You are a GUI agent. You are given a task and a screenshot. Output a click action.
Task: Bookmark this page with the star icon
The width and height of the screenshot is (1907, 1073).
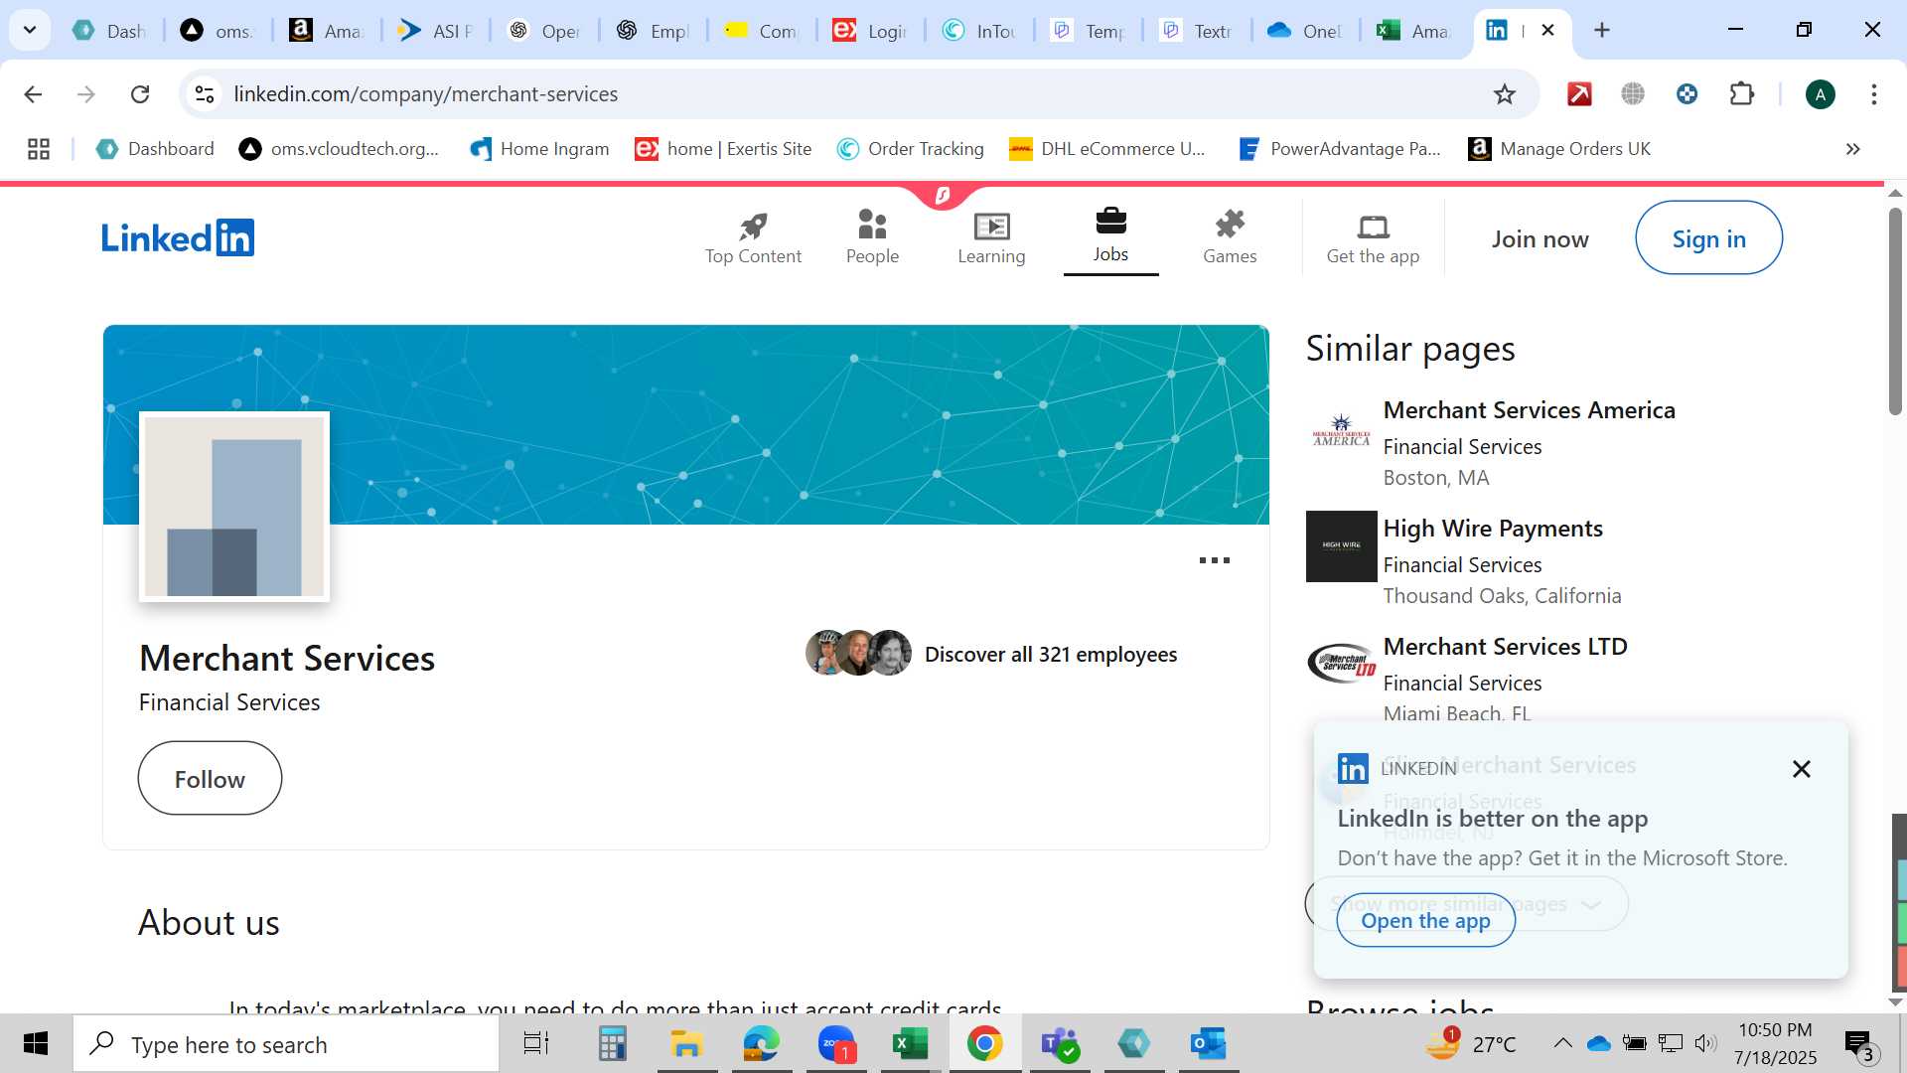click(1504, 94)
